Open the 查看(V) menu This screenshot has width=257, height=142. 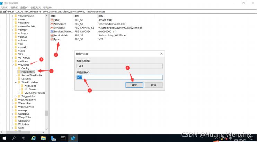(24, 8)
